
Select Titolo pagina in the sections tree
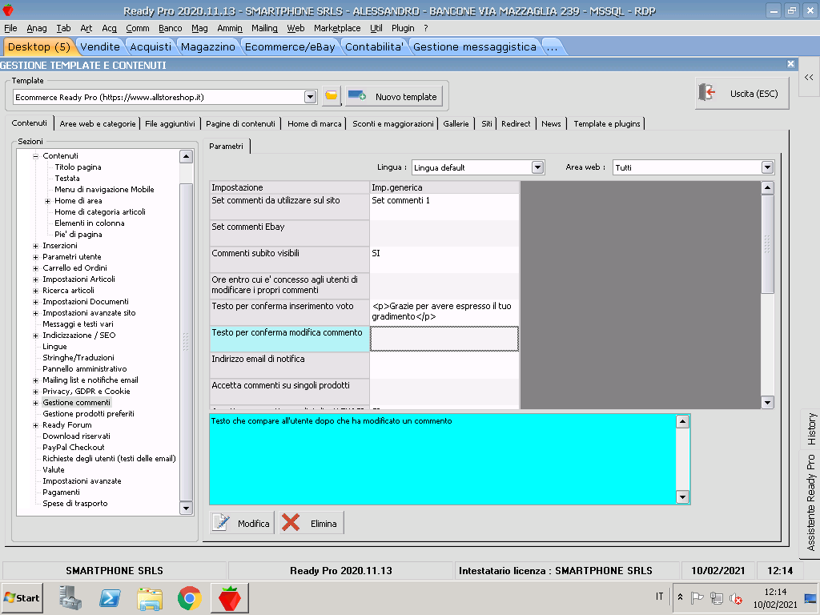click(x=78, y=167)
